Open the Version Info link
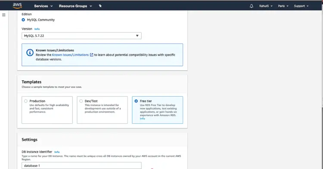323x169 pixels. [37, 29]
